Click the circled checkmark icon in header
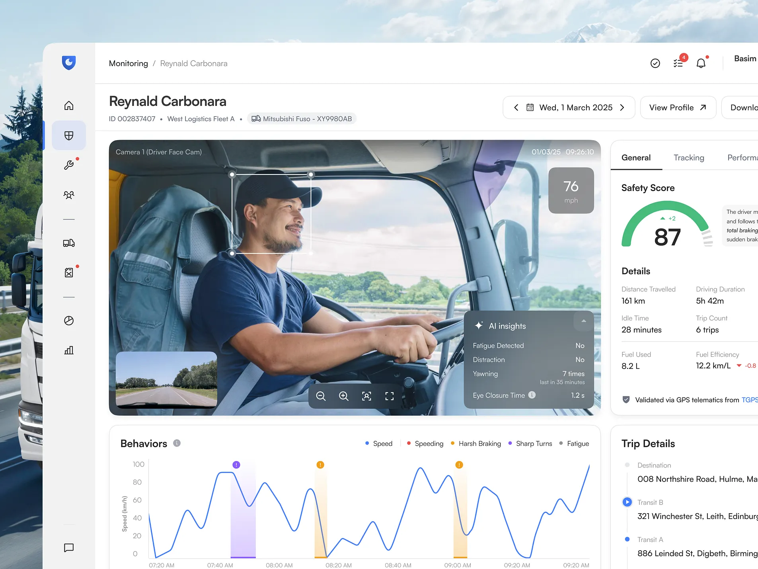This screenshot has height=569, width=758. pyautogui.click(x=655, y=63)
